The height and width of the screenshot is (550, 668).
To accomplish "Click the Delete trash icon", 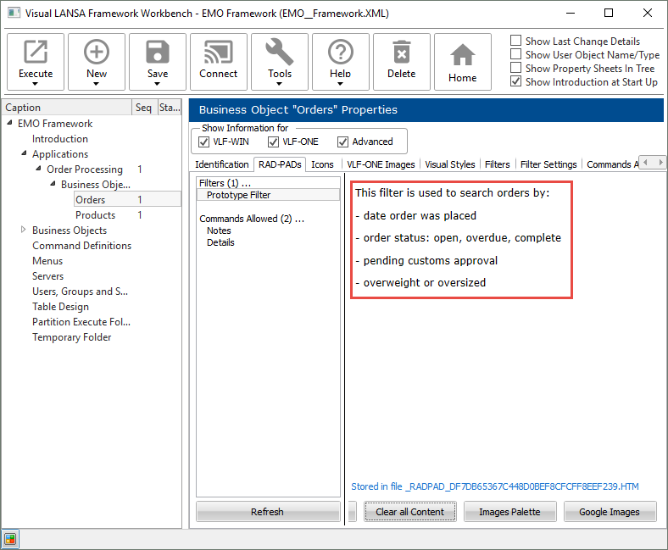I will point(401,52).
